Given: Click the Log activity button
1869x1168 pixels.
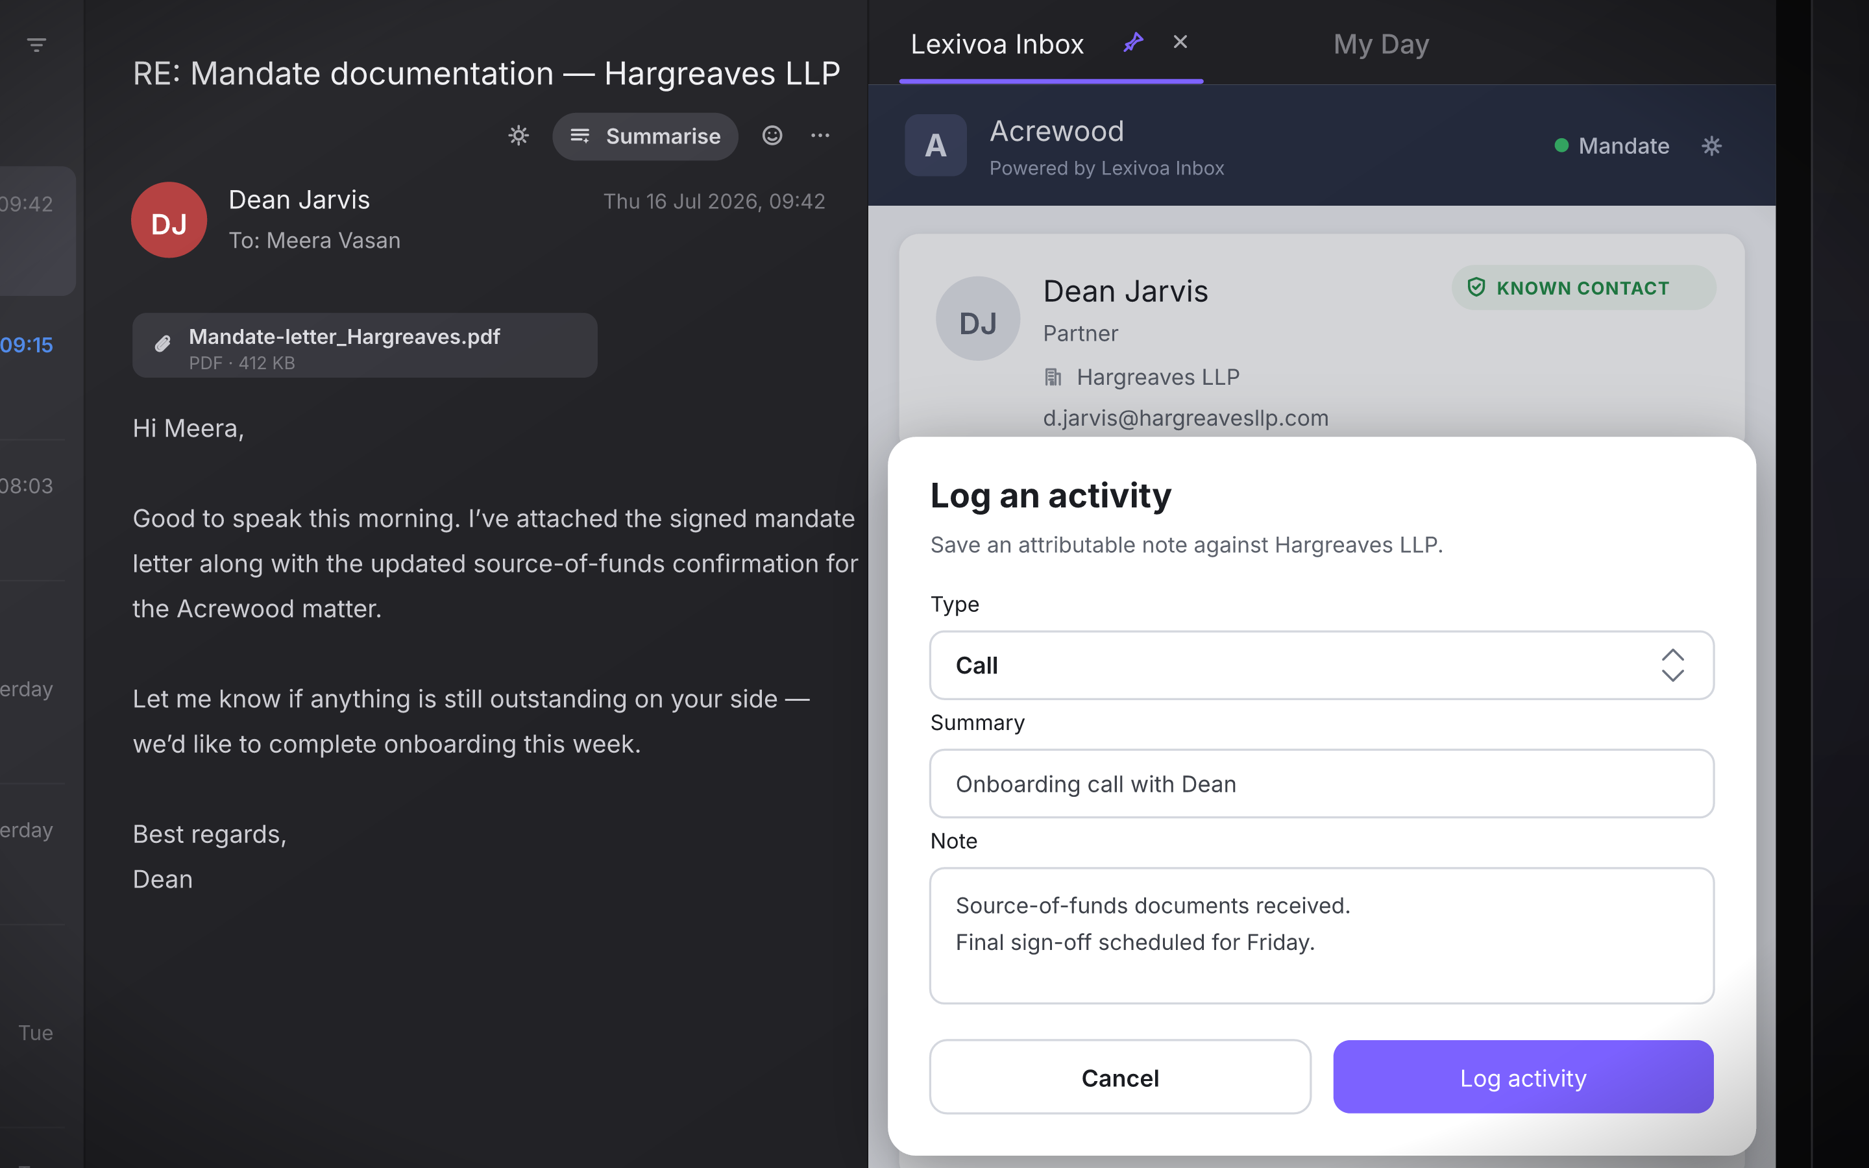Looking at the screenshot, I should tap(1523, 1077).
